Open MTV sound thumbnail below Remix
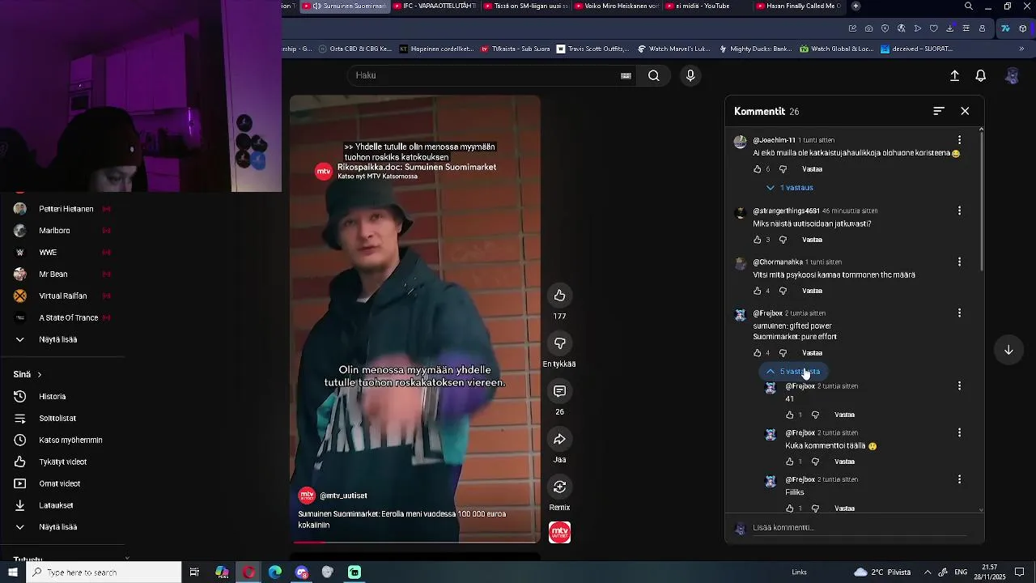Screen dimensions: 1036x583 click(x=559, y=532)
